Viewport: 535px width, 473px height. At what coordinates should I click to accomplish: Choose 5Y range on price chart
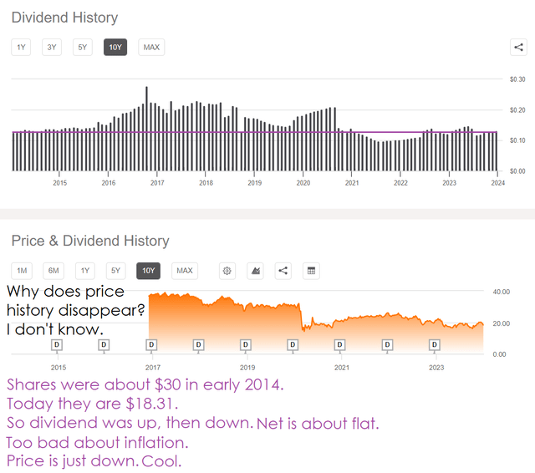tap(115, 271)
